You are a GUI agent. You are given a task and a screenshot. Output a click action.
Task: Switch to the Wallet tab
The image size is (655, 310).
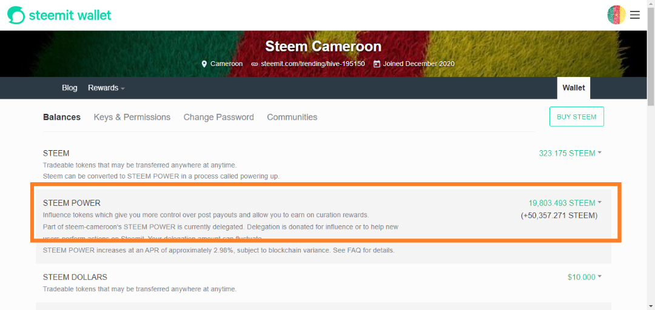tap(573, 88)
